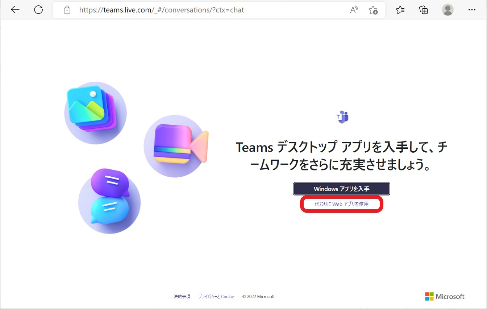Click the Windows アプリを入手 button
This screenshot has width=487, height=309.
pos(341,189)
